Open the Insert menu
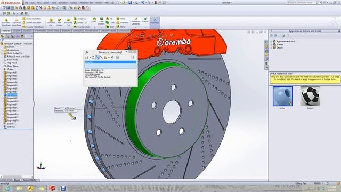Screen dimensions: 341x192 [46, 3]
